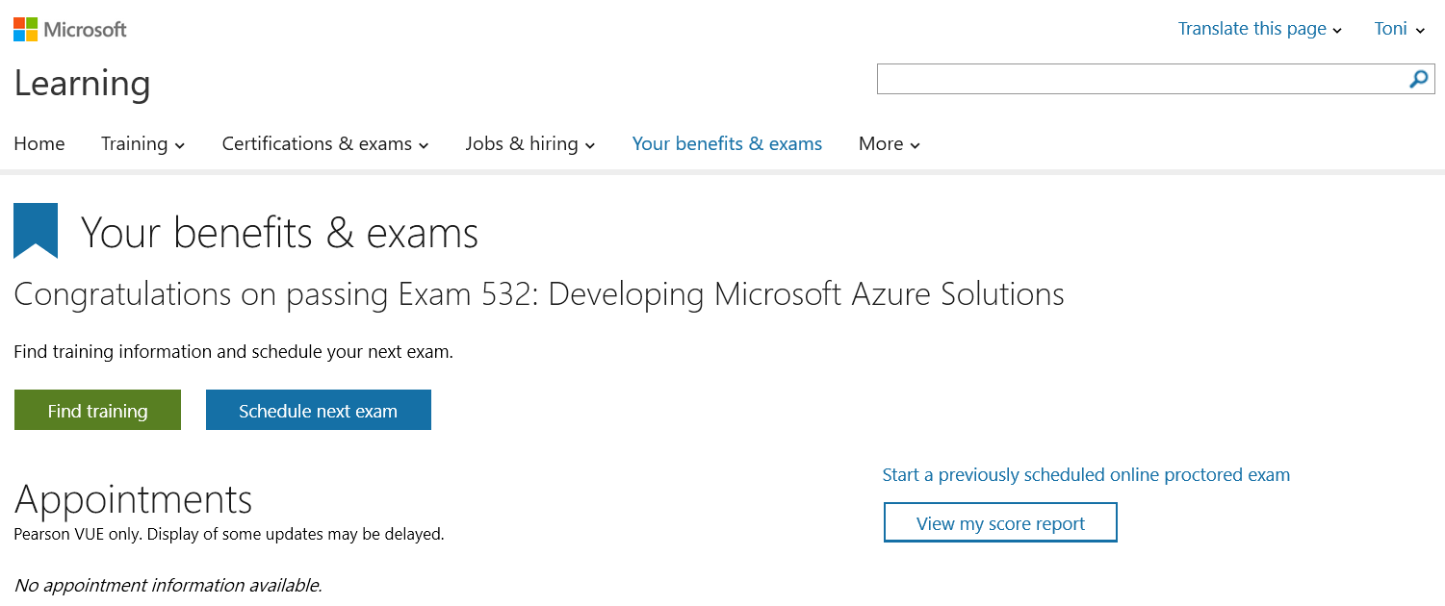Screen dimensions: 1445x606
Task: Select Your benefits & exams in navigation bar
Action: click(727, 144)
